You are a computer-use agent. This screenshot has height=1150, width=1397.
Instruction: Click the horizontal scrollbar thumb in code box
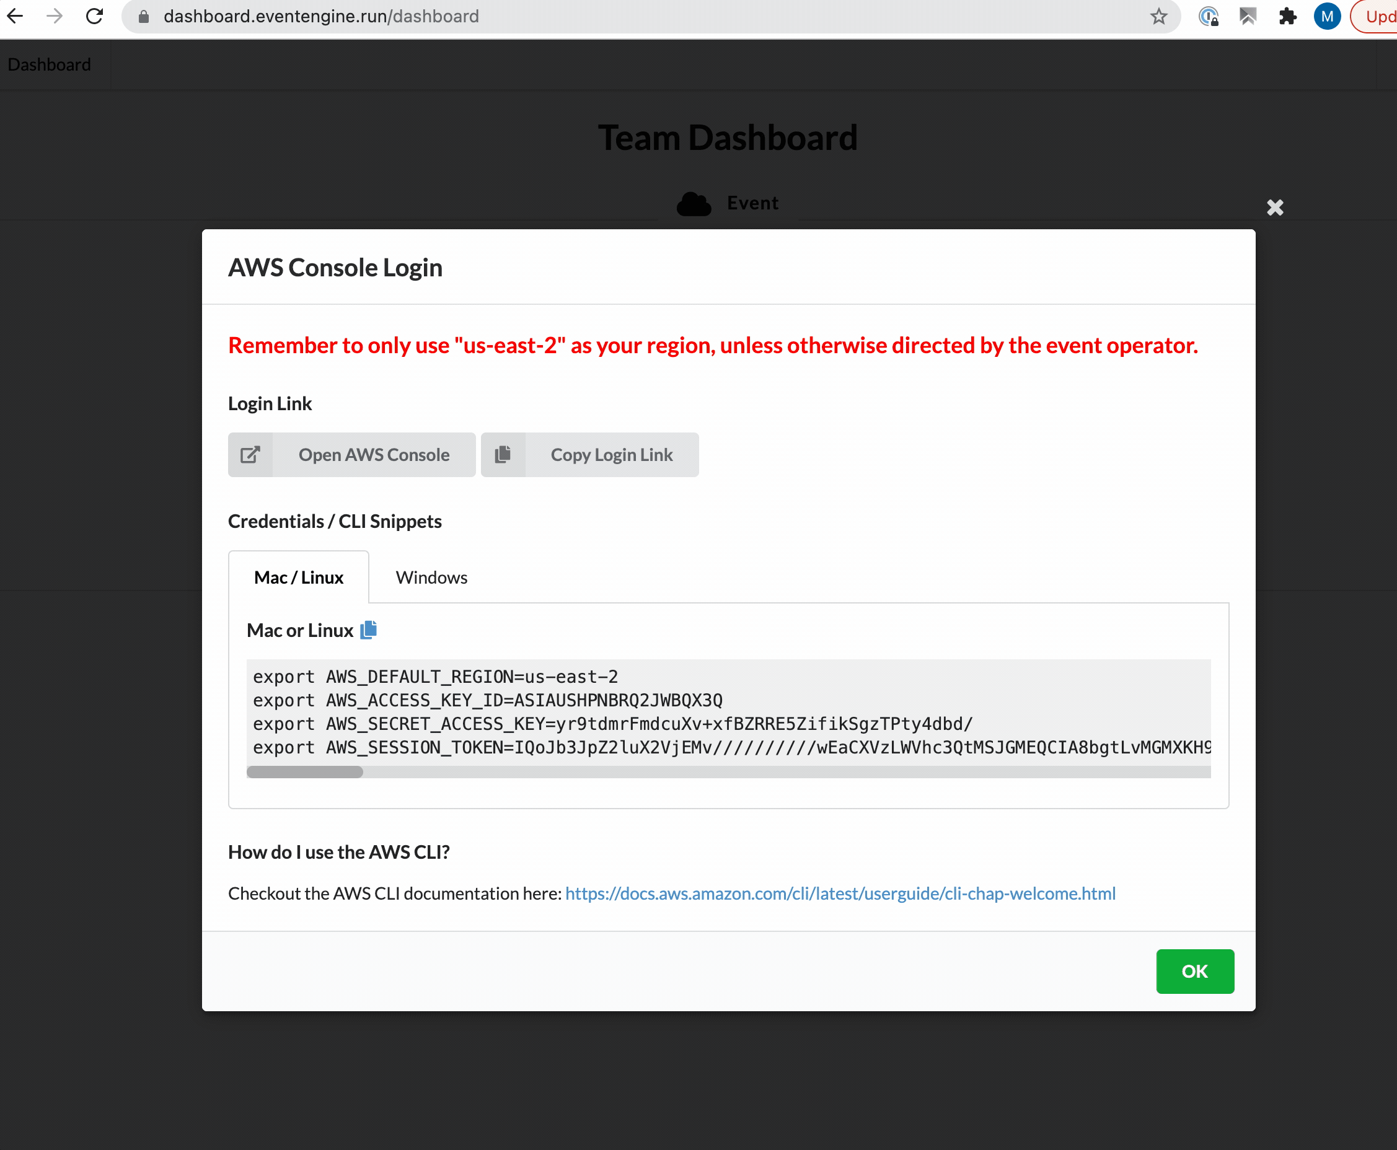pyautogui.click(x=305, y=772)
